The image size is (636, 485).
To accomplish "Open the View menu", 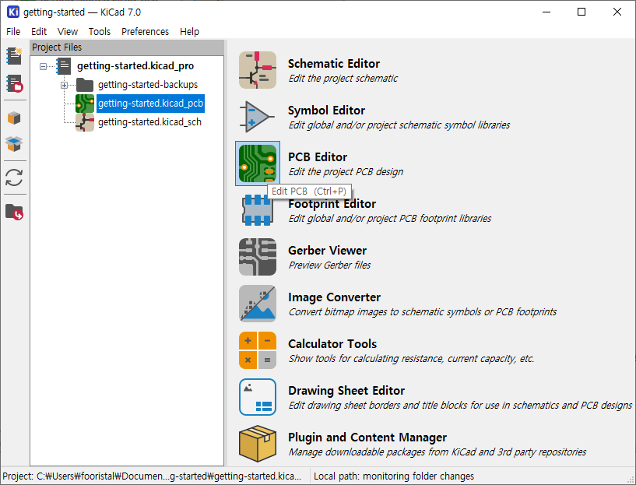I will 67,32.
